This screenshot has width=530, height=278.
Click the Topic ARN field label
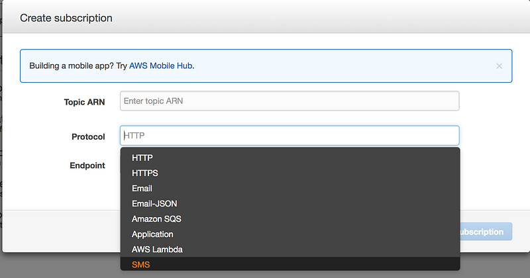tap(84, 102)
